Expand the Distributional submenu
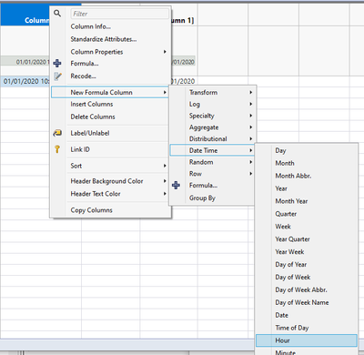364x355 pixels. point(212,138)
